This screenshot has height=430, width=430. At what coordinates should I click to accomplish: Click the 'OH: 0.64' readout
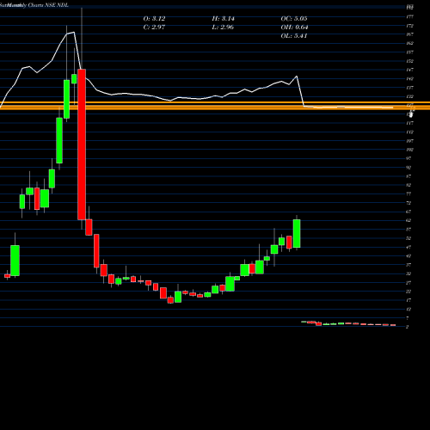[294, 28]
